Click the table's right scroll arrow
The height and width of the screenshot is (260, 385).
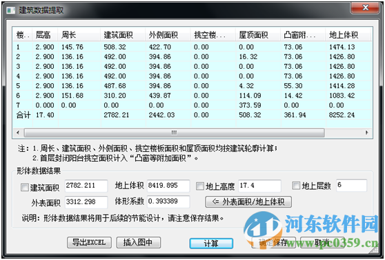(x=367, y=133)
